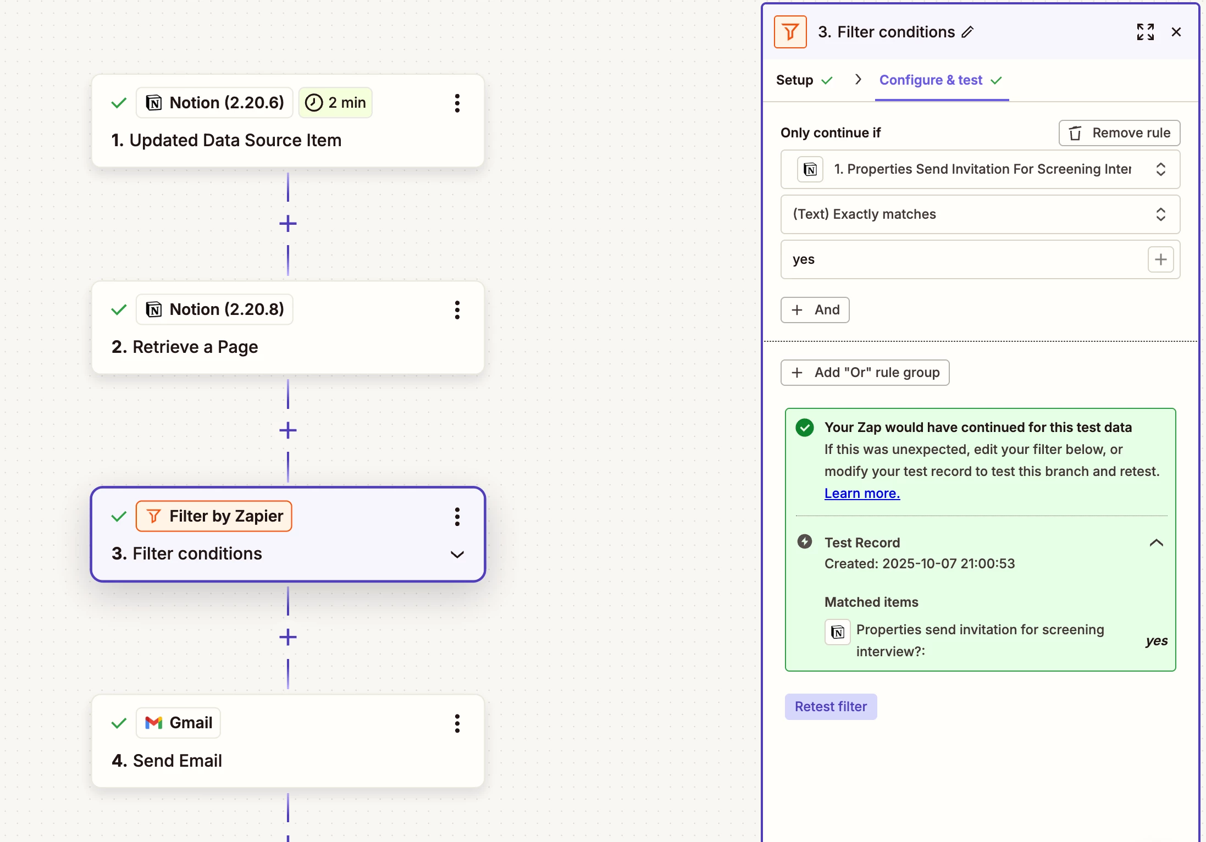Add step with plus above Gmail step
1206x842 pixels.
[x=287, y=637]
